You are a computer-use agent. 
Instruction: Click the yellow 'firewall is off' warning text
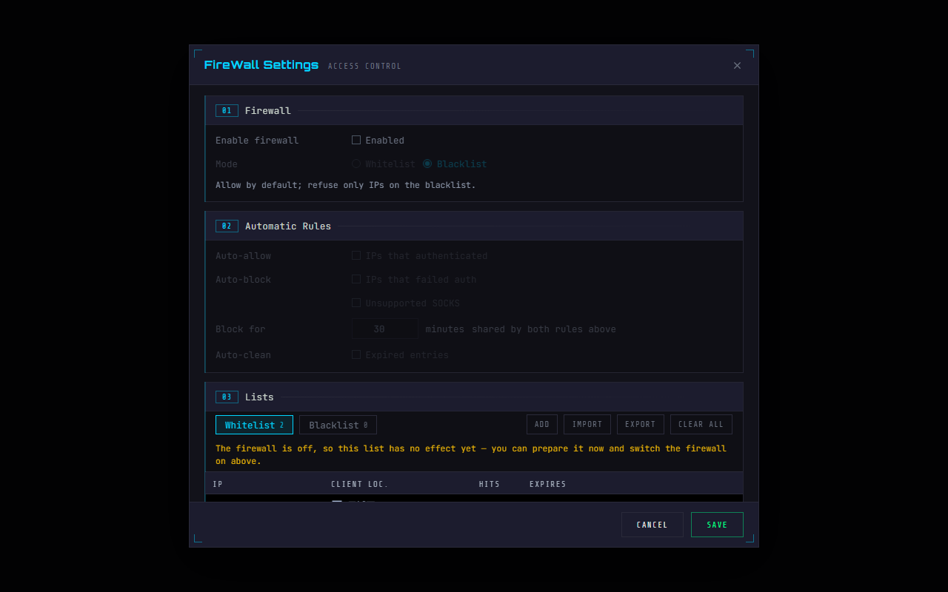pos(471,454)
